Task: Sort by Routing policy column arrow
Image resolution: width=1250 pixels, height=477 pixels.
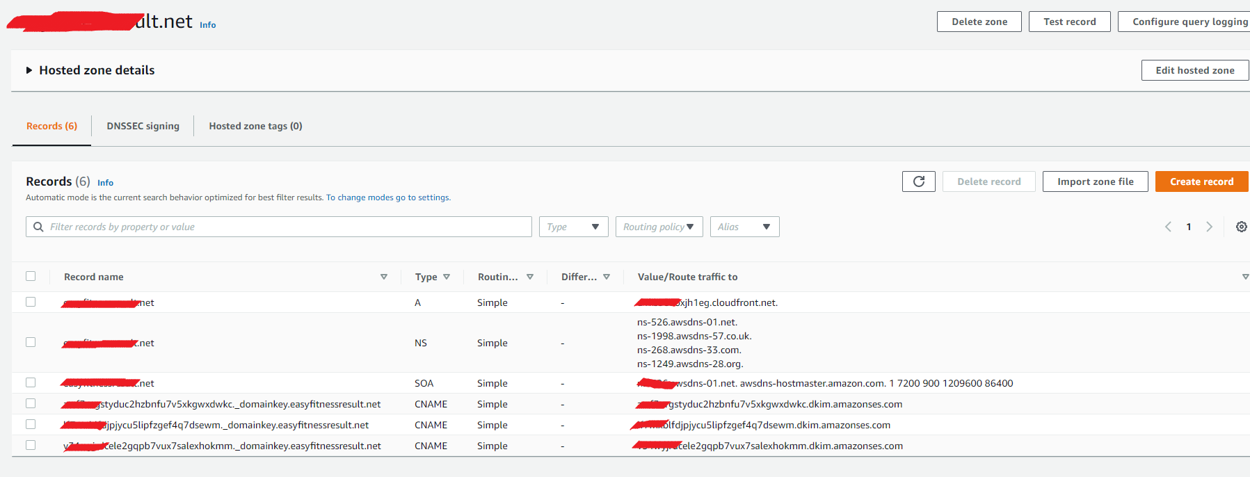Action: tap(530, 277)
